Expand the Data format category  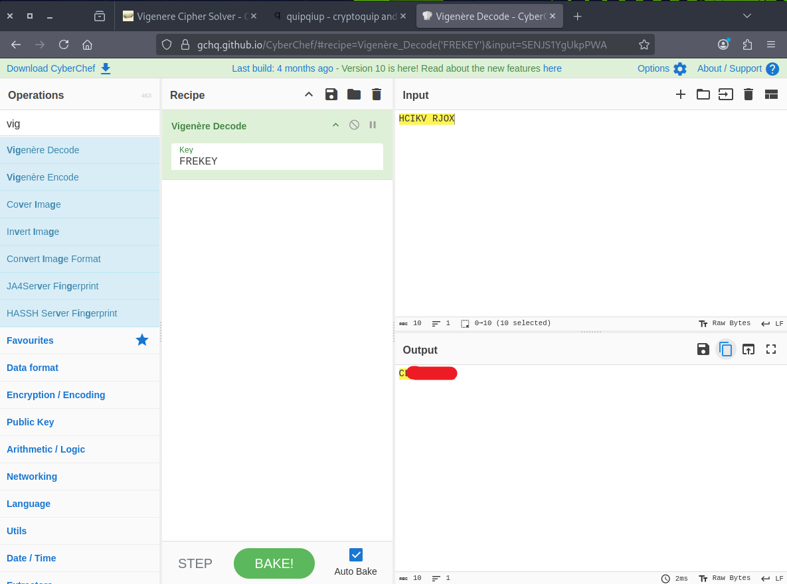tap(33, 368)
